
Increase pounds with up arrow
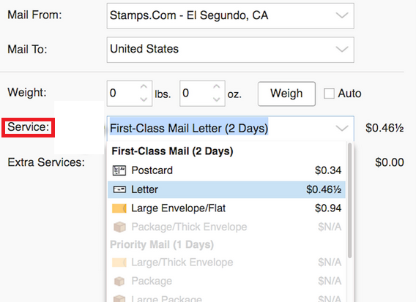click(x=144, y=86)
